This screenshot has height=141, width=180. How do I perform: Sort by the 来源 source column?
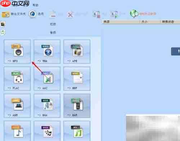tap(121, 22)
